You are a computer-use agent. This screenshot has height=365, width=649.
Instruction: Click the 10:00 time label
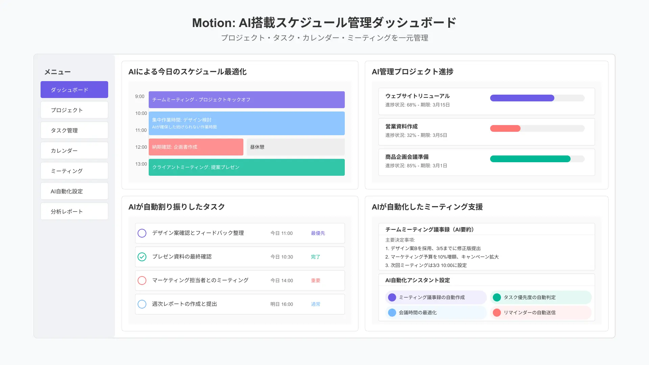click(141, 113)
